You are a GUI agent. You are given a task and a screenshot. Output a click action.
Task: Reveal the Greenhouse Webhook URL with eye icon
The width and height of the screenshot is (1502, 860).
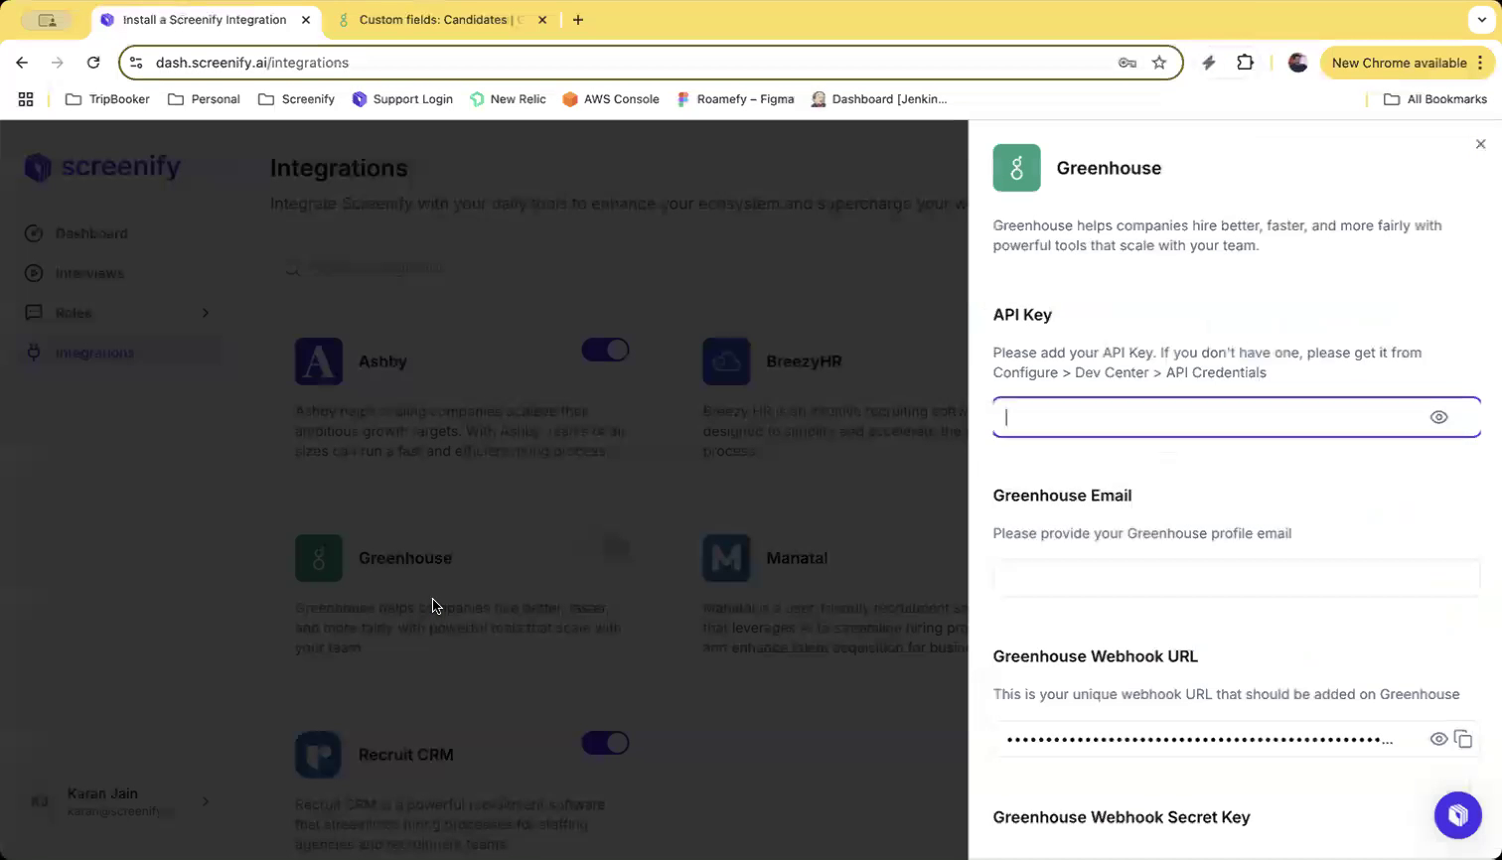pyautogui.click(x=1437, y=739)
